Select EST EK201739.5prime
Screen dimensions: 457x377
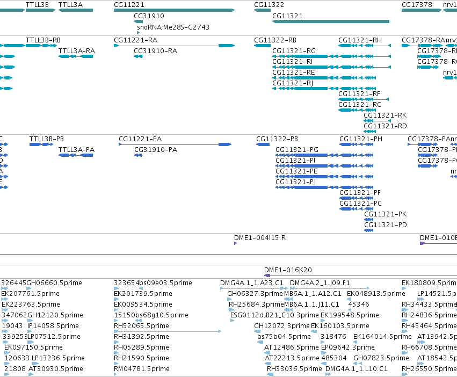[143, 294]
